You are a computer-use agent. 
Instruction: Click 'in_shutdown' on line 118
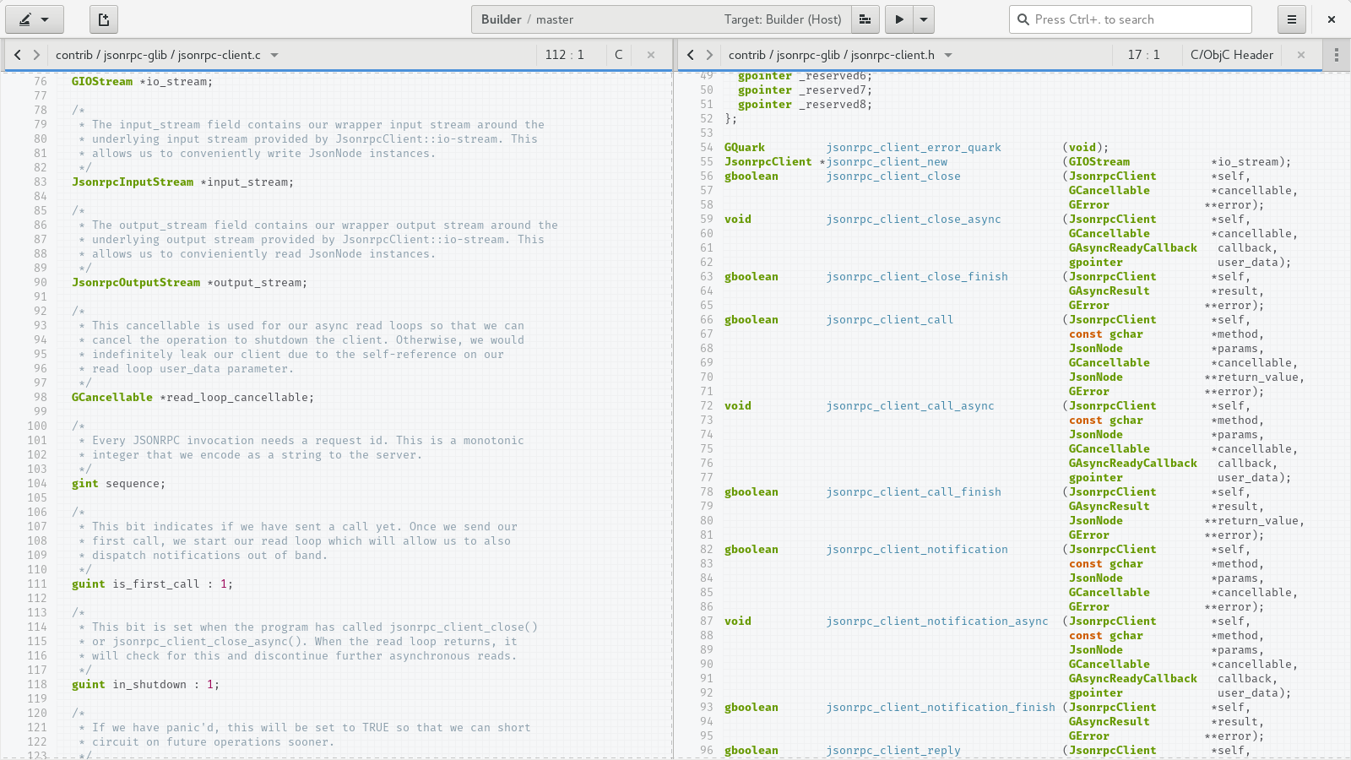(149, 684)
